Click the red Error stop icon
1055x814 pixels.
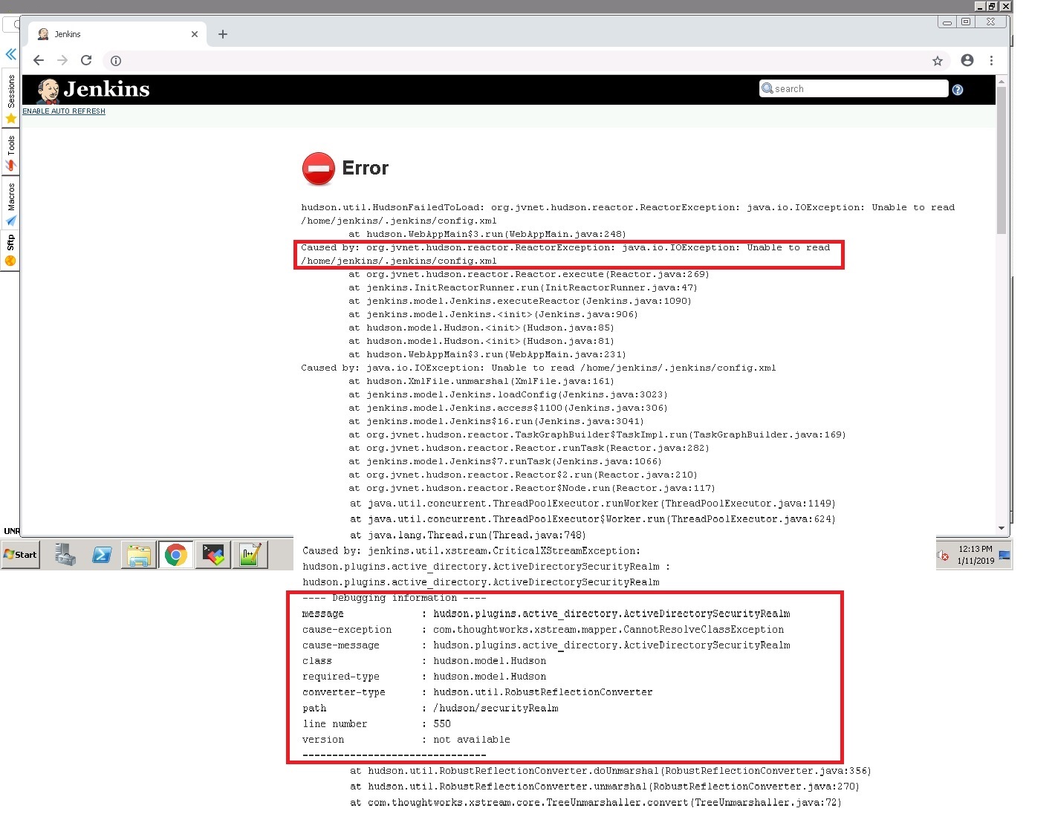(x=319, y=169)
